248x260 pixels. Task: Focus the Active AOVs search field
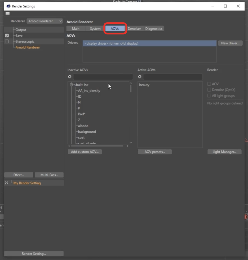point(173,77)
